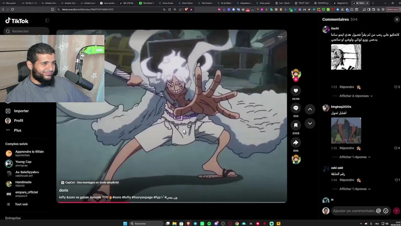Open a new browser tab with plus button
The width and height of the screenshot is (401, 226).
point(373,3)
